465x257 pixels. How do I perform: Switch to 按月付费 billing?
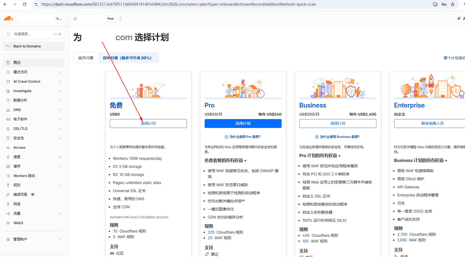(86, 58)
